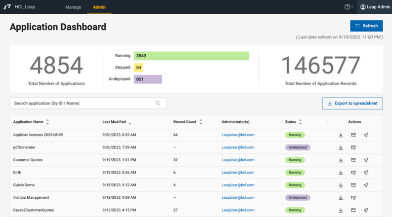
Task: Select the Admin tab
Action: coord(99,7)
